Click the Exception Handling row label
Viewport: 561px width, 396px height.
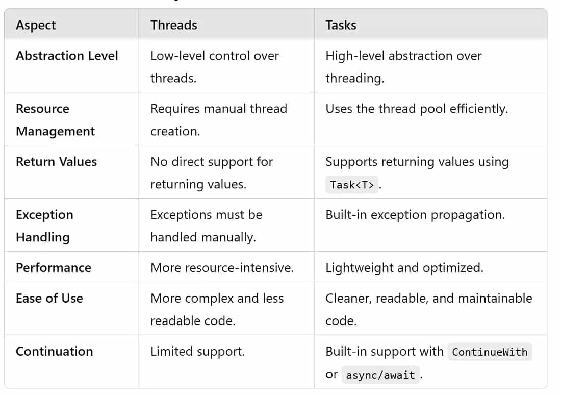tap(44, 226)
